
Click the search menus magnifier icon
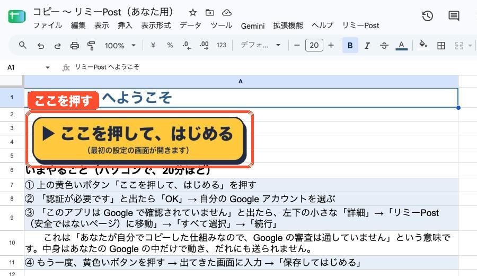tap(22, 46)
